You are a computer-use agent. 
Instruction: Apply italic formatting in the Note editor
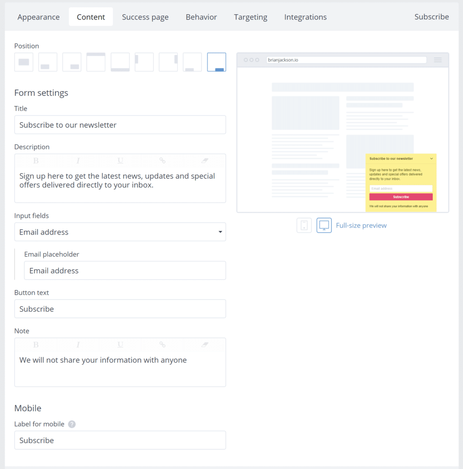pos(78,345)
